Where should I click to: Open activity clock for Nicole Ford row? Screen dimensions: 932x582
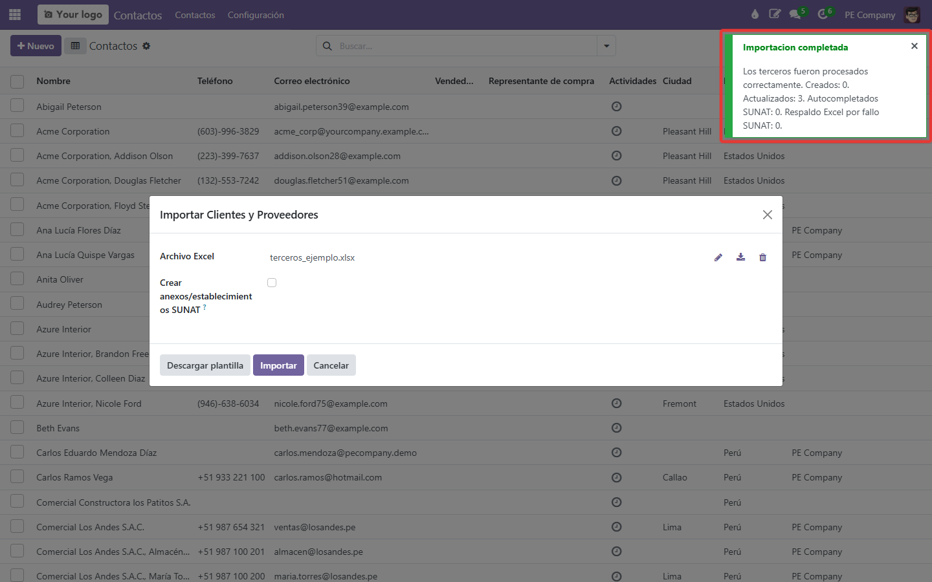617,403
